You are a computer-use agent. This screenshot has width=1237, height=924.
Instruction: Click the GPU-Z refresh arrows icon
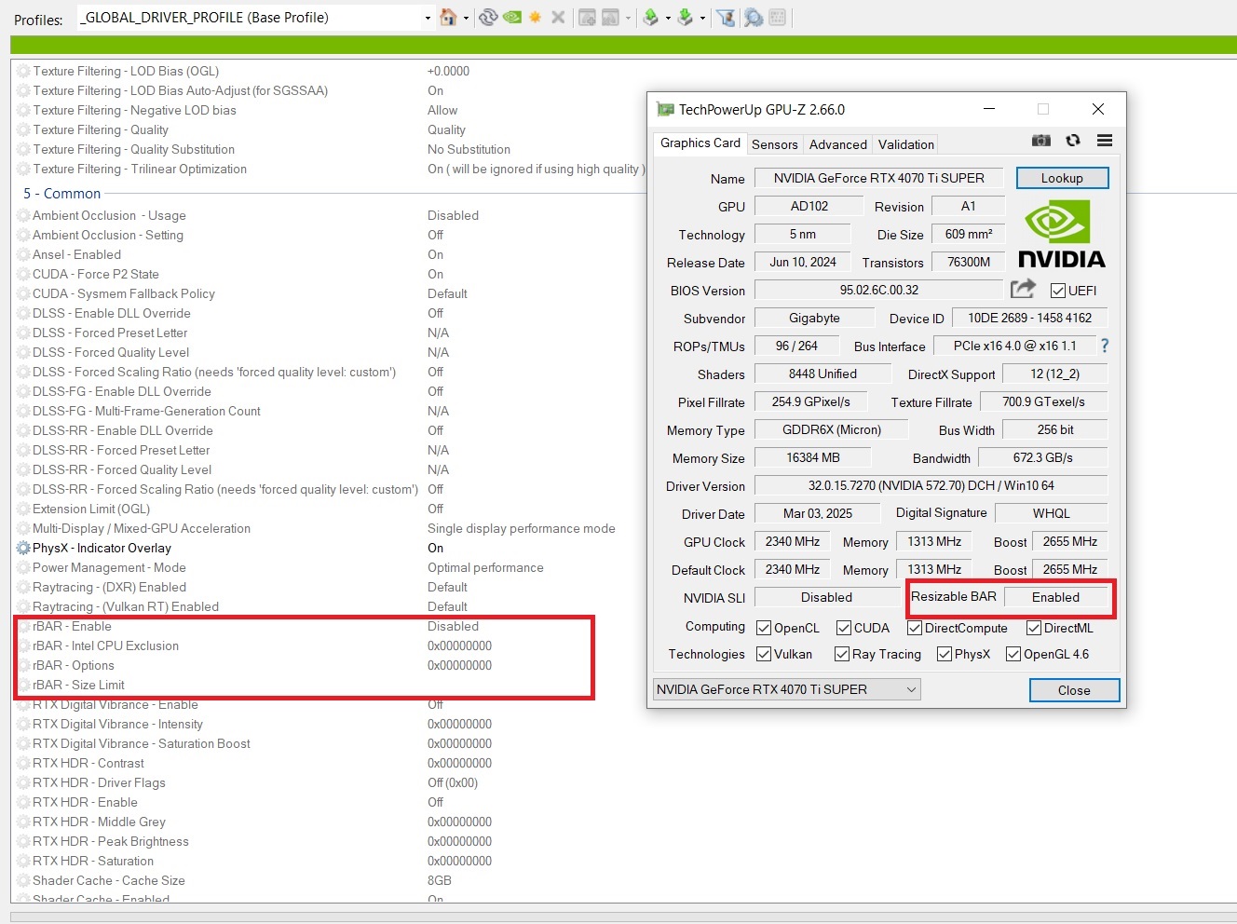click(1073, 141)
